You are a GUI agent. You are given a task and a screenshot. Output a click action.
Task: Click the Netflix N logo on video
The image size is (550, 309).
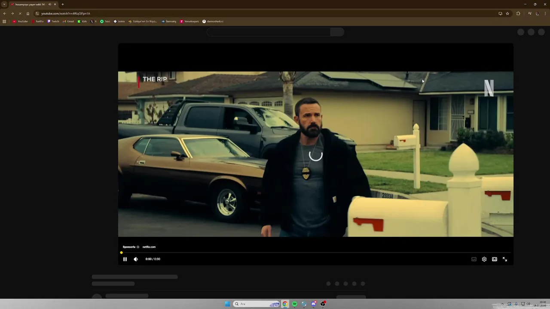[489, 88]
